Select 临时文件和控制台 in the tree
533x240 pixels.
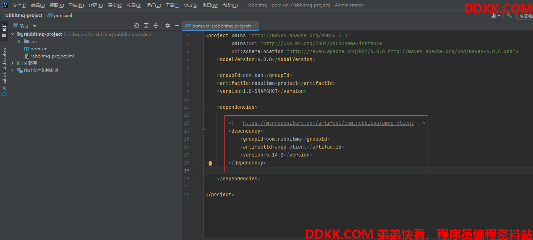pyautogui.click(x=41, y=70)
